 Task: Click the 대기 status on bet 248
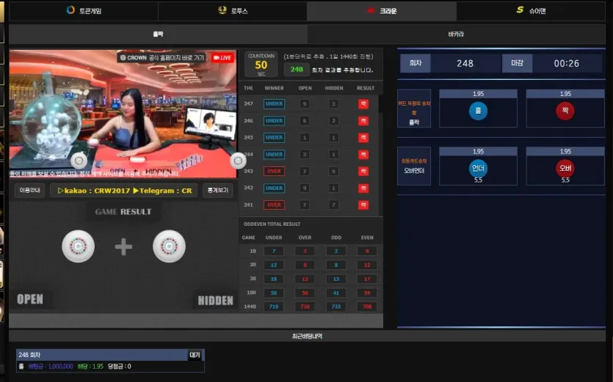click(x=195, y=355)
